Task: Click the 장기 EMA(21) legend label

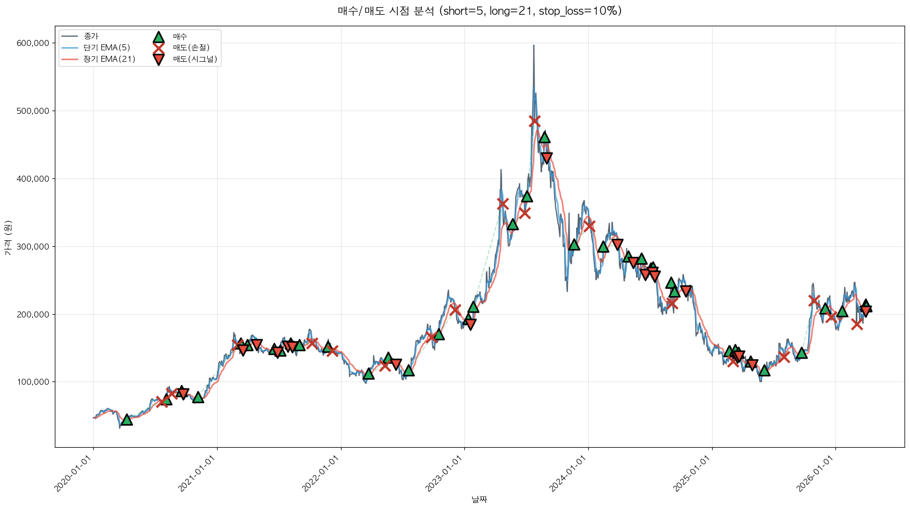Action: pos(109,59)
